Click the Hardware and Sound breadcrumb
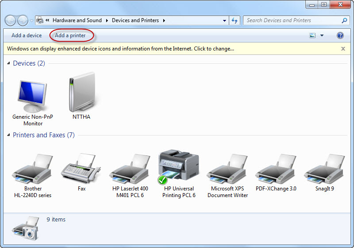Image resolution: width=354 pixels, height=248 pixels. tap(77, 20)
